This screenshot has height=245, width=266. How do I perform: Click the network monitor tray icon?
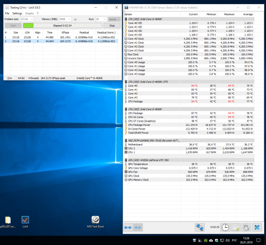point(222,241)
